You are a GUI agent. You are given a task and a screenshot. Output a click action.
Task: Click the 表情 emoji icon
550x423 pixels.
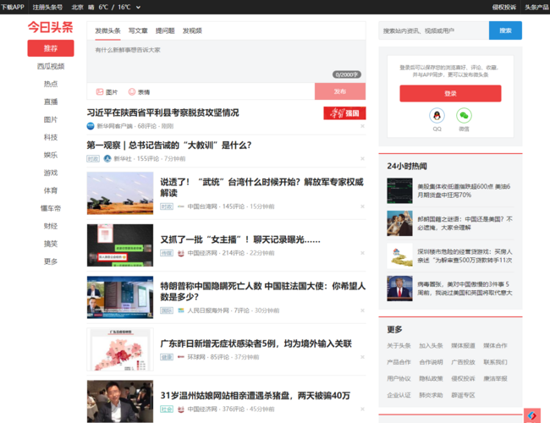point(132,91)
